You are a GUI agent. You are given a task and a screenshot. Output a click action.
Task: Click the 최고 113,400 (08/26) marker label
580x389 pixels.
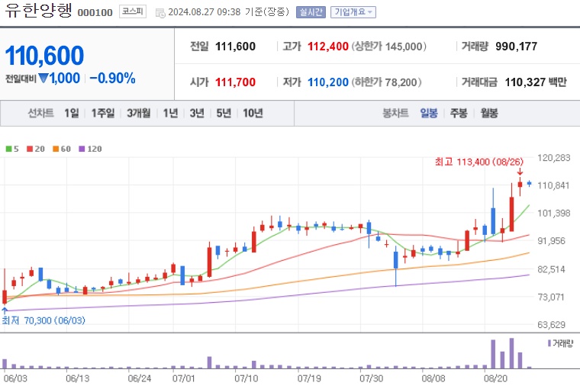pyautogui.click(x=479, y=162)
